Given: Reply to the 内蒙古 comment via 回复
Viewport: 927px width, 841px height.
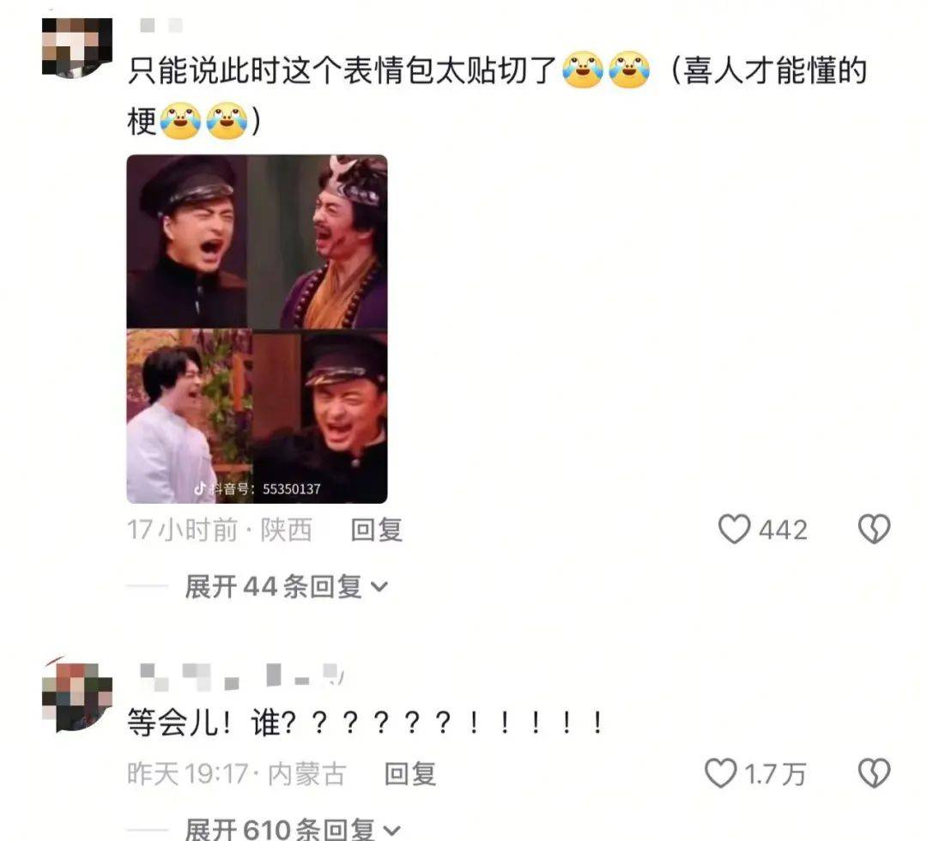Looking at the screenshot, I should click(410, 773).
